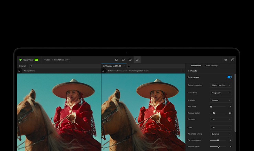
Task: Adjust the Fix compression slider
Action: [x=218, y=140]
